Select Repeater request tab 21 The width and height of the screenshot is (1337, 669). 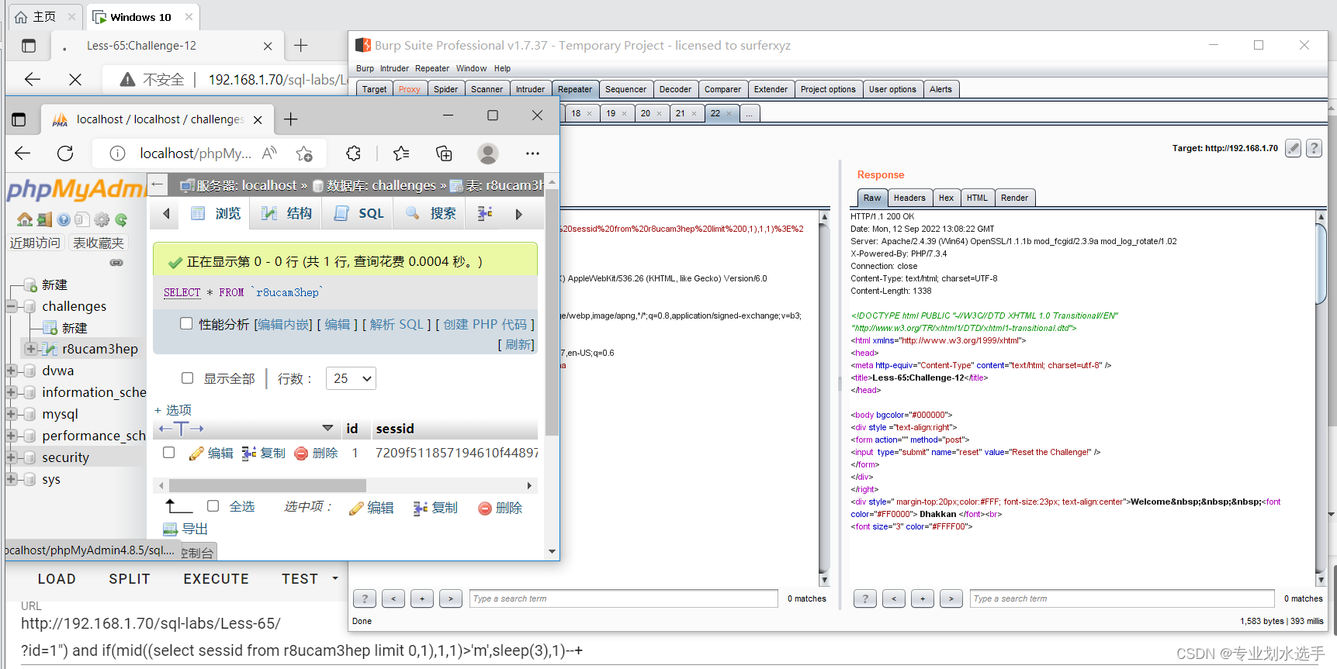tap(686, 113)
